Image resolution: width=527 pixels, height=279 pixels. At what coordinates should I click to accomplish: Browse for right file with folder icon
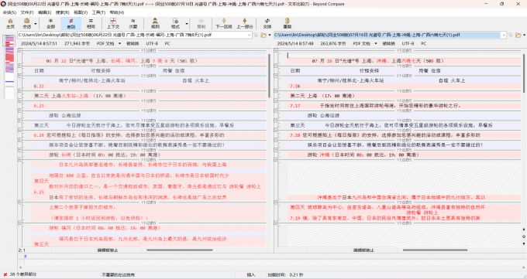pos(518,35)
